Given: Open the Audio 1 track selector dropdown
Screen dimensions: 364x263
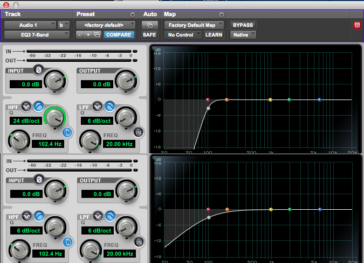Looking at the screenshot, I should point(30,25).
